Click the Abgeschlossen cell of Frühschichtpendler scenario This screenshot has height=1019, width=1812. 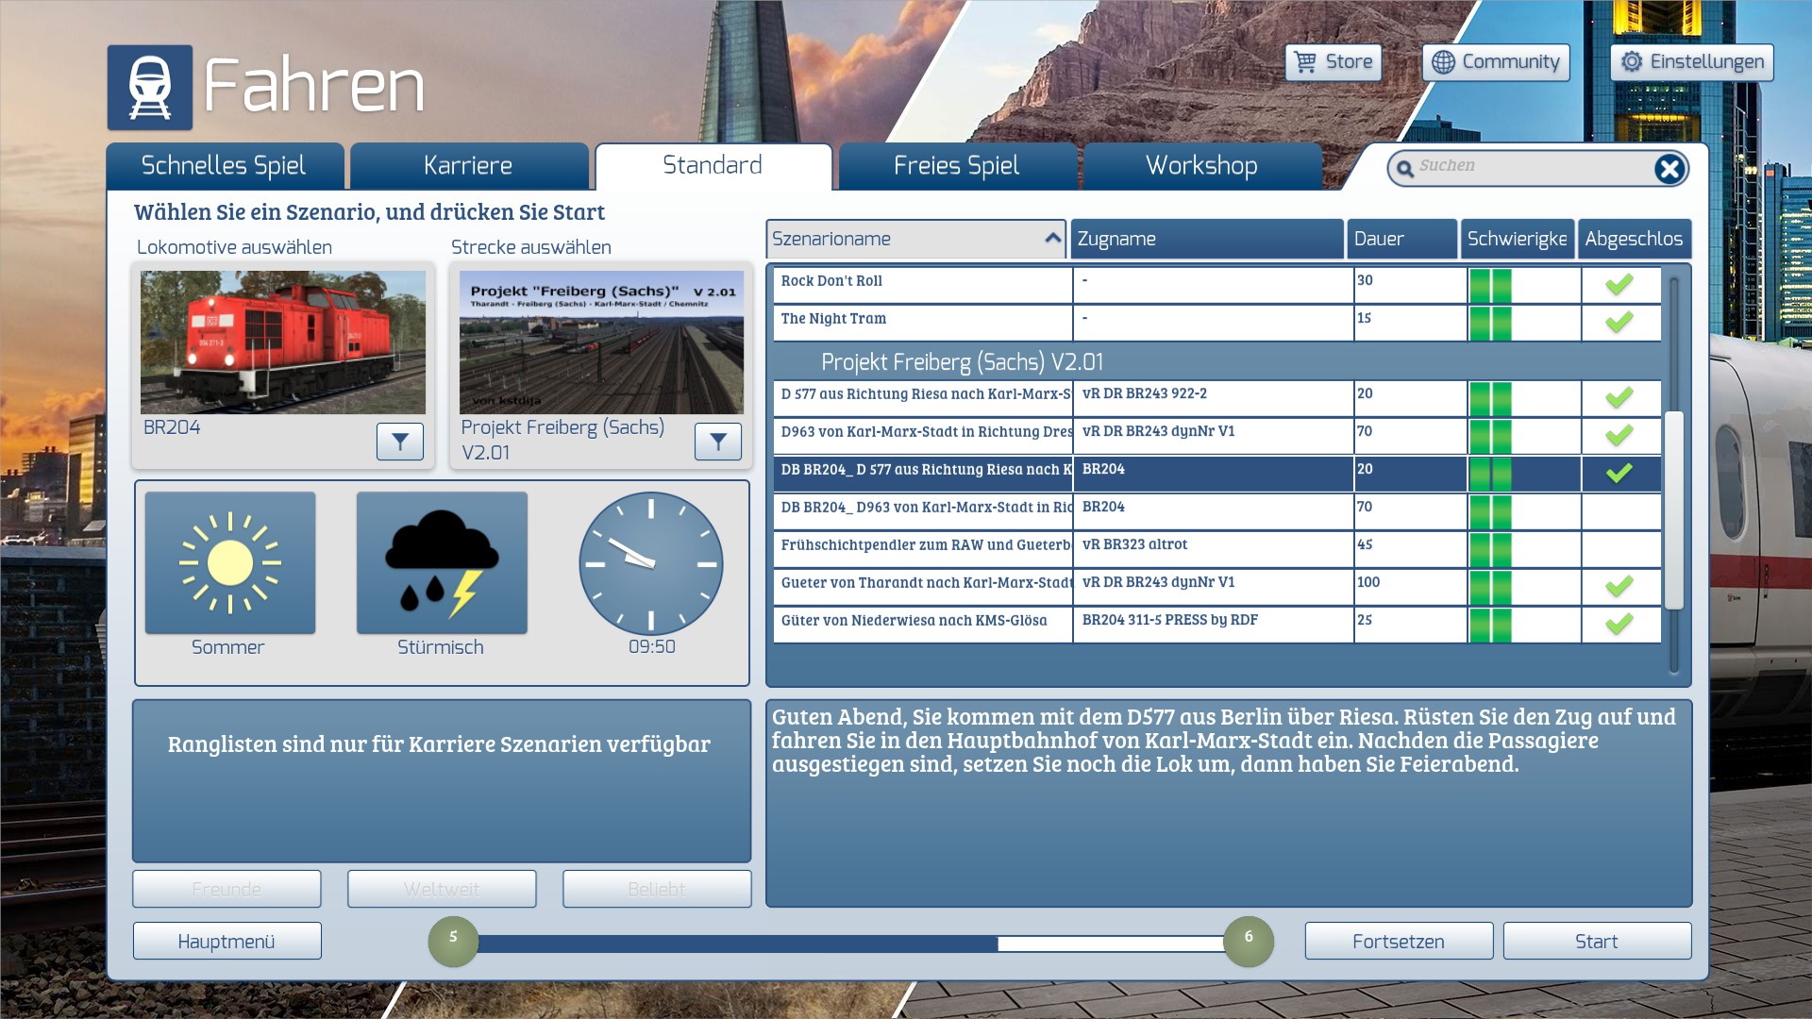(x=1619, y=548)
